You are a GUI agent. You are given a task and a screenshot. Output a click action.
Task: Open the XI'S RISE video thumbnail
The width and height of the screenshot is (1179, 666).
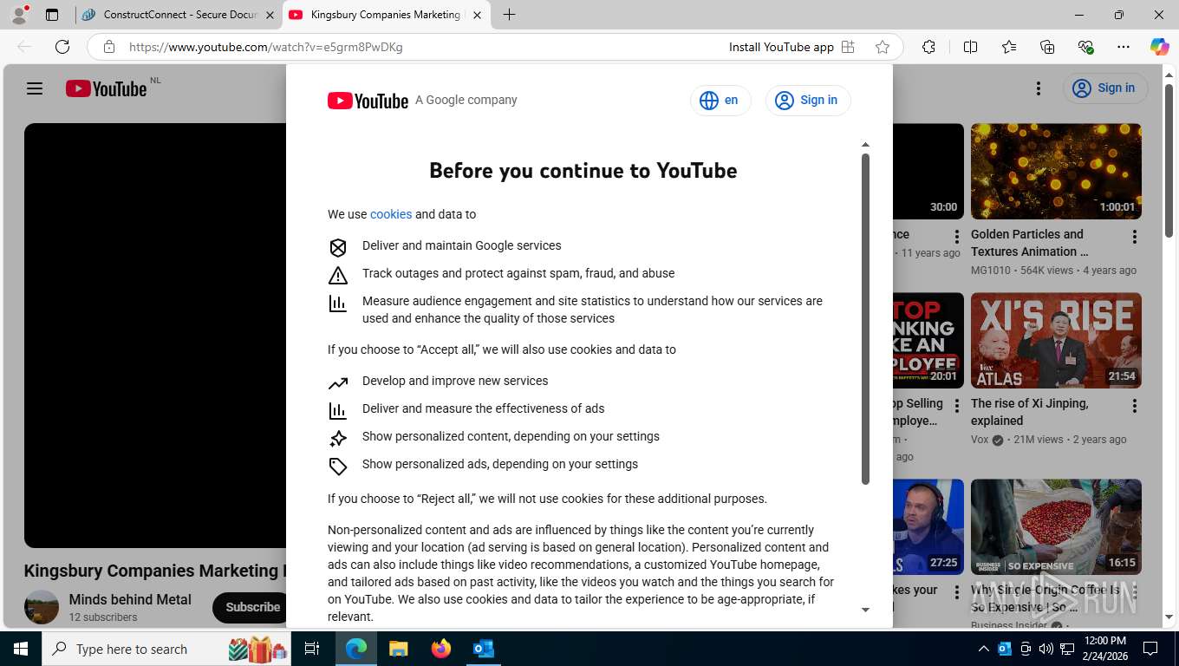1056,340
